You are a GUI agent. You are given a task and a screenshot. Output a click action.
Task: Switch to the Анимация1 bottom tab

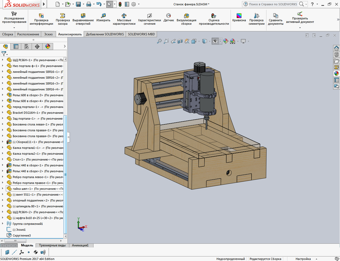(x=80, y=245)
